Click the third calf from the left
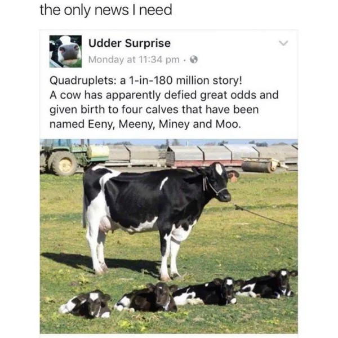 pyautogui.click(x=206, y=292)
